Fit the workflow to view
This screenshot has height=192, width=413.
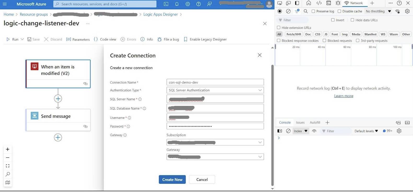point(8,166)
